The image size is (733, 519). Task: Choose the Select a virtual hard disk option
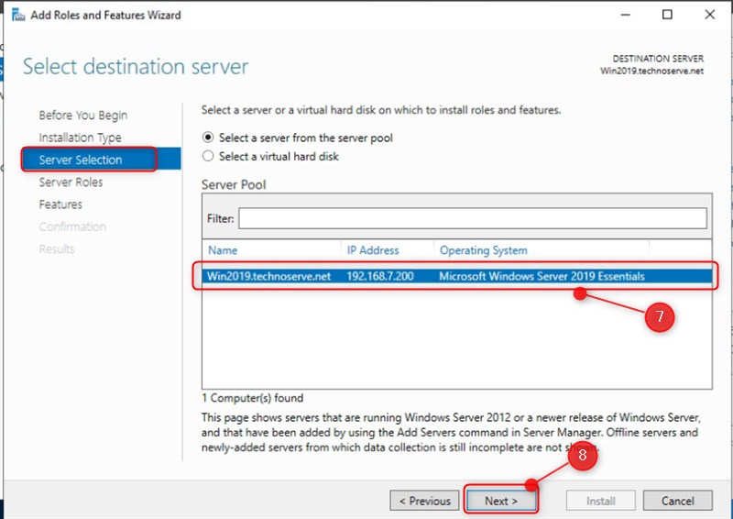tap(208, 157)
